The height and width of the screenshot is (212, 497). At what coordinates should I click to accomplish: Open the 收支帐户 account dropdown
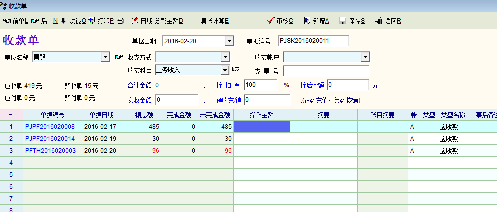(x=365, y=57)
